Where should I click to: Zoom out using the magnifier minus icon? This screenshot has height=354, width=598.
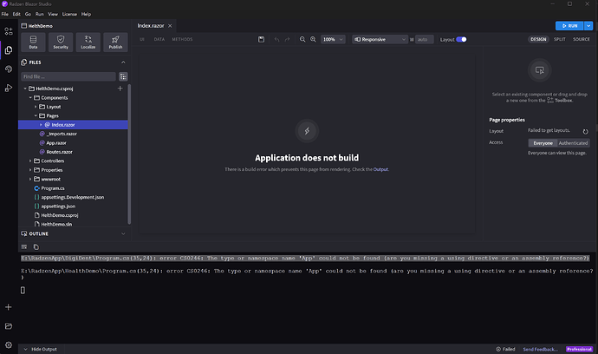pyautogui.click(x=302, y=39)
